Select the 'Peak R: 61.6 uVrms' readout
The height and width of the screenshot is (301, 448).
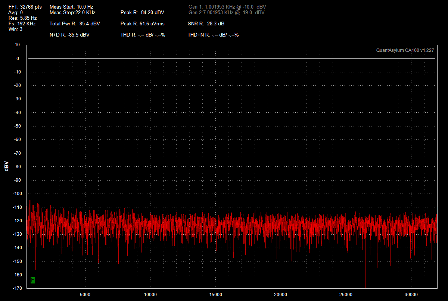coord(142,23)
